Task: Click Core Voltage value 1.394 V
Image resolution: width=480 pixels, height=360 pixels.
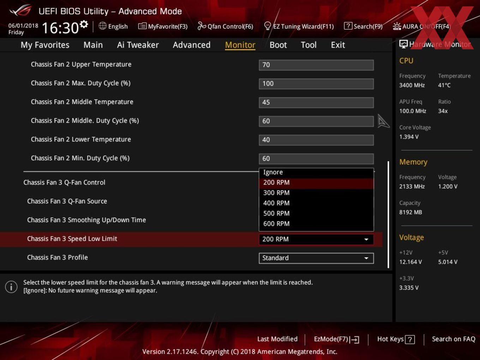Action: click(409, 137)
